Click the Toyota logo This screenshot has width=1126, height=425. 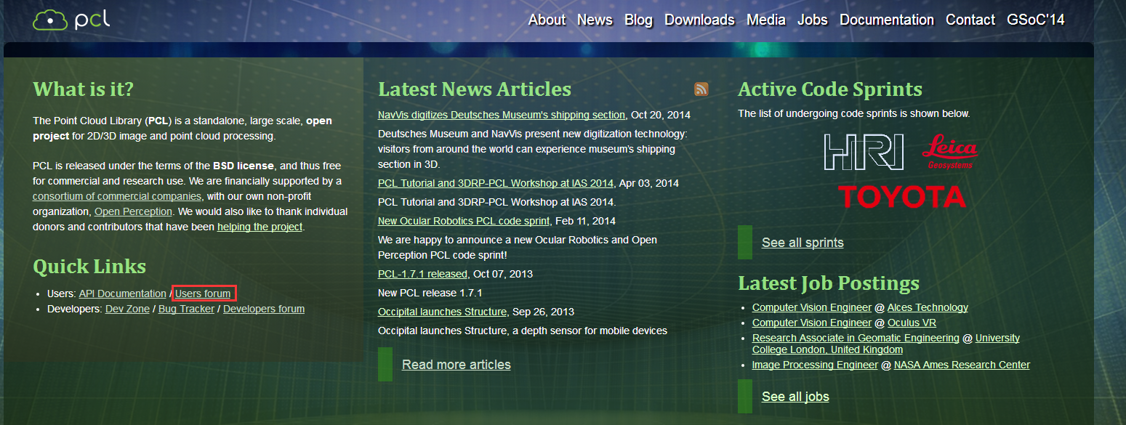pyautogui.click(x=901, y=197)
